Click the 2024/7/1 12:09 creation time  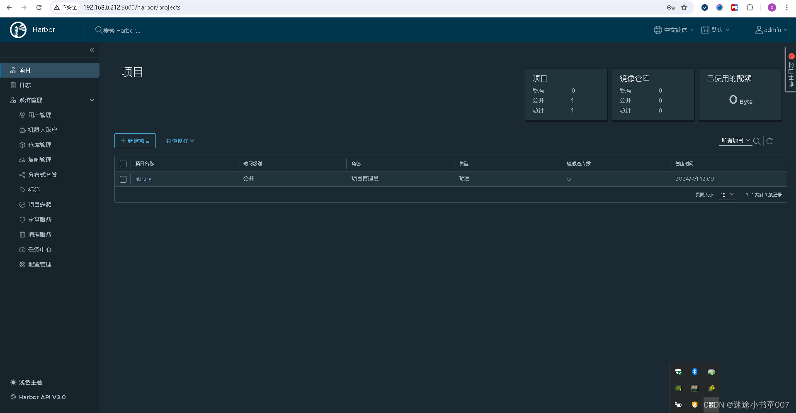[694, 179]
